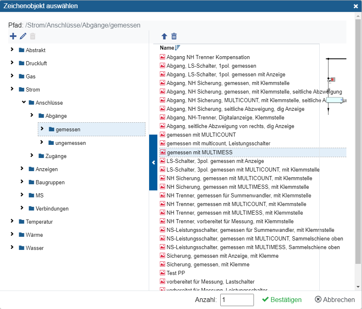Confirm with the Bestätigen button
Screen dimensions: 362x309
pyautogui.click(x=282, y=300)
